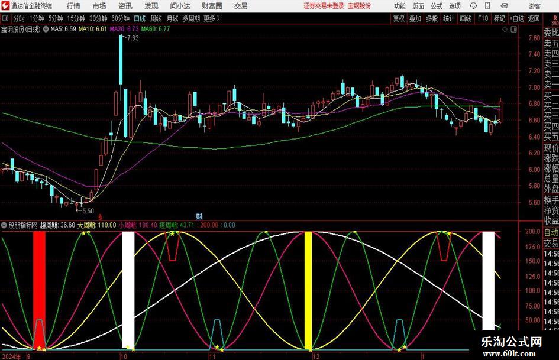The height and width of the screenshot is (360, 559).
Task: Open the 市场 menu
Action: pos(99,6)
